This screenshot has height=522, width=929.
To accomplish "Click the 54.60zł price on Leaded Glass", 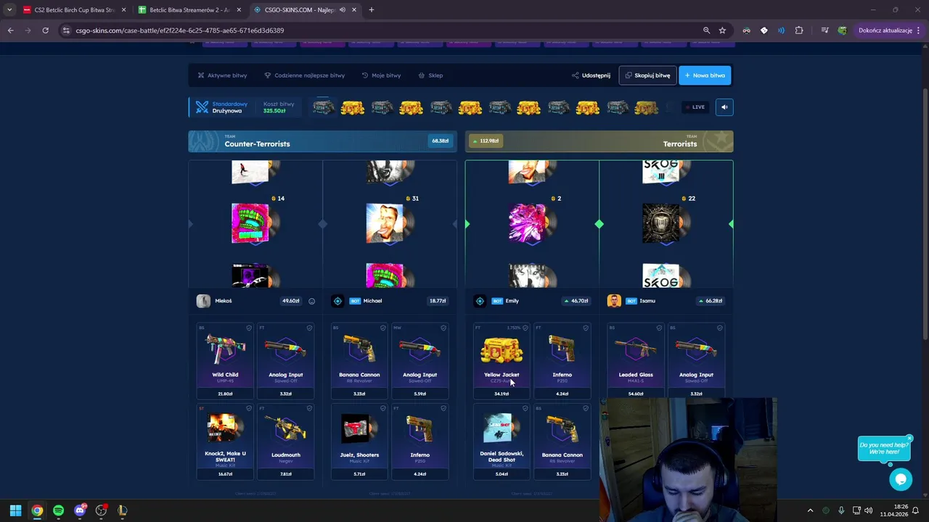I will click(636, 394).
